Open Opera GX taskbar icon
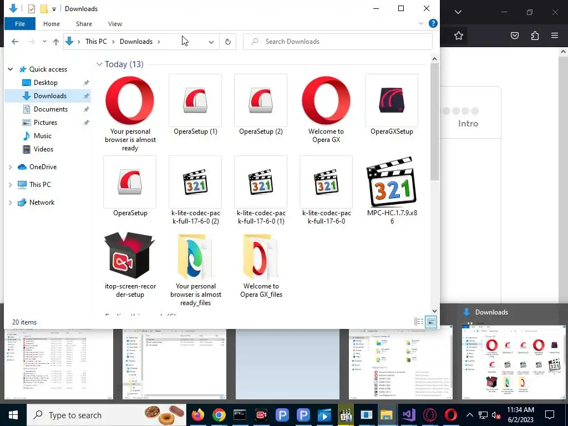 tap(430, 415)
